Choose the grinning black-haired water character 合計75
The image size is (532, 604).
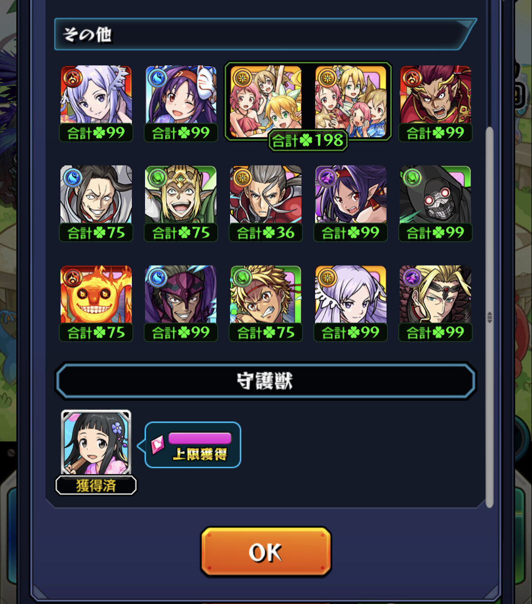96,203
